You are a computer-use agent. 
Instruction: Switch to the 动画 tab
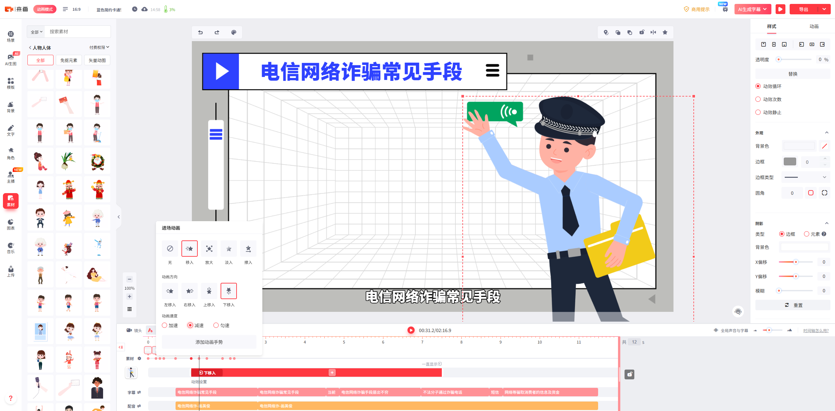814,26
